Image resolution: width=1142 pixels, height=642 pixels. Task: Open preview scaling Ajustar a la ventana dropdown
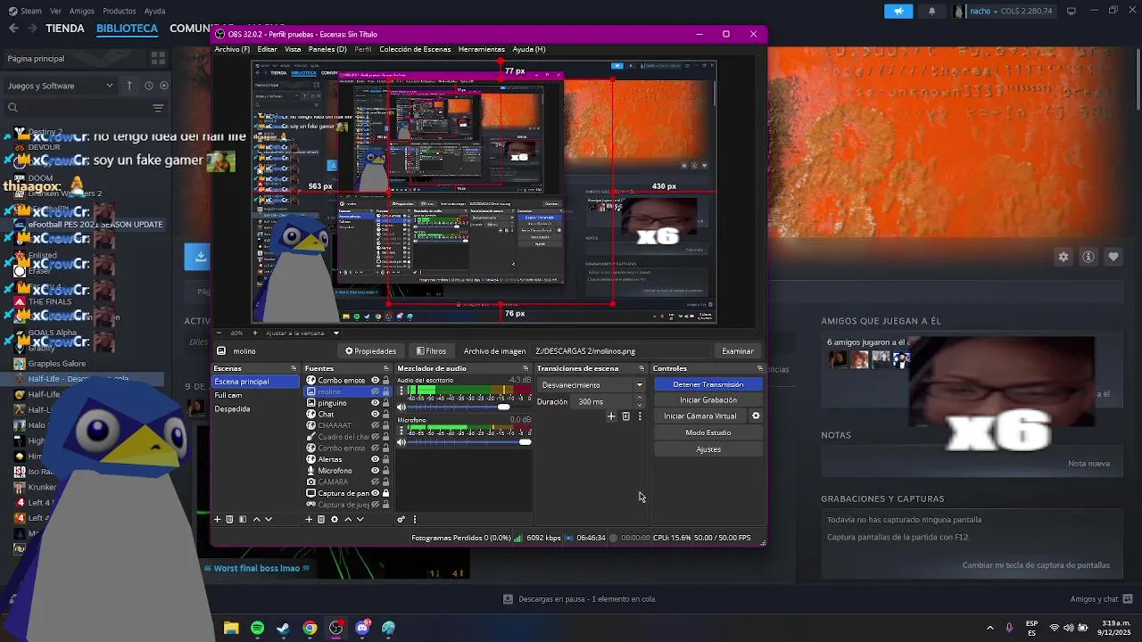(336, 333)
